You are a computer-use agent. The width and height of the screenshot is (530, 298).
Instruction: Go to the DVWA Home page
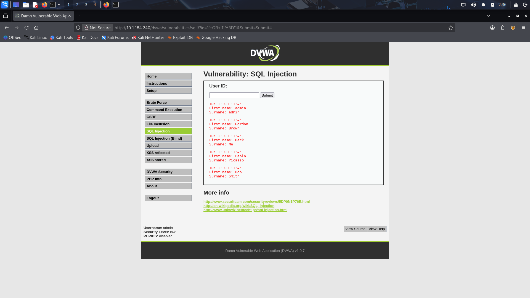click(x=168, y=76)
